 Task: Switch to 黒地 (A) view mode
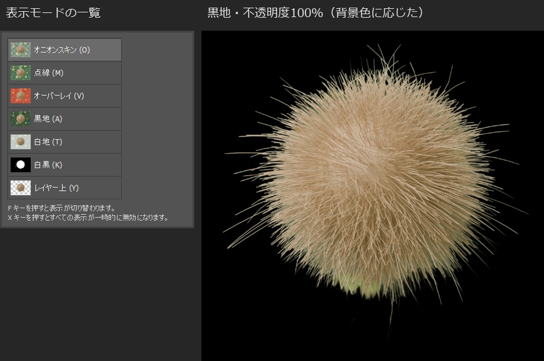point(64,119)
